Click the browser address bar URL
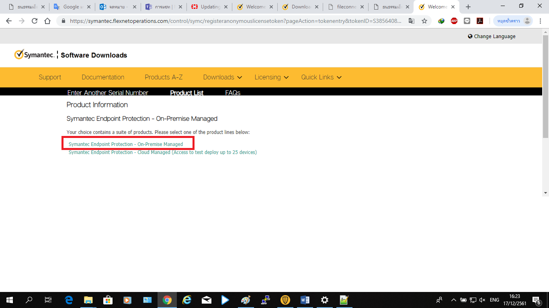This screenshot has width=549, height=308. [x=235, y=21]
